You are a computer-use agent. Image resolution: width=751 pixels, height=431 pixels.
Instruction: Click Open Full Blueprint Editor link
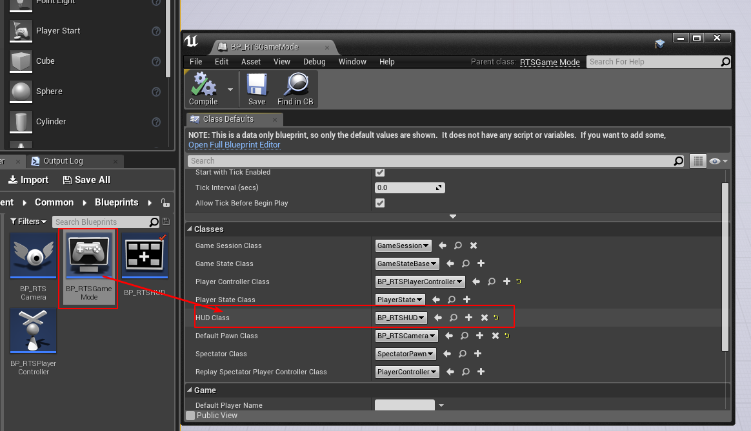[234, 145]
